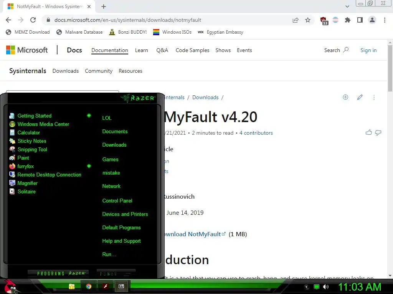Click the Download NotMyFault link

click(195, 234)
